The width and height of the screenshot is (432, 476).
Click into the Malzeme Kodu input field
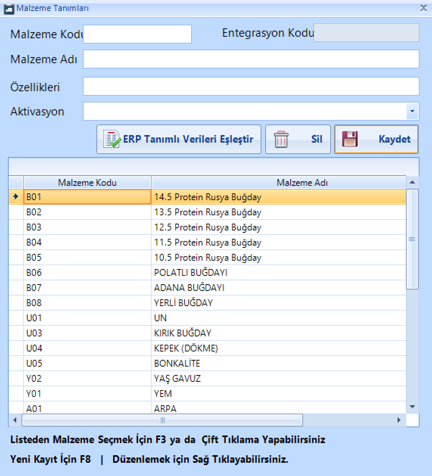pyautogui.click(x=137, y=34)
